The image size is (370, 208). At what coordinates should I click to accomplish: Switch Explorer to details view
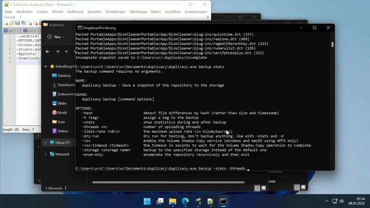point(257,188)
